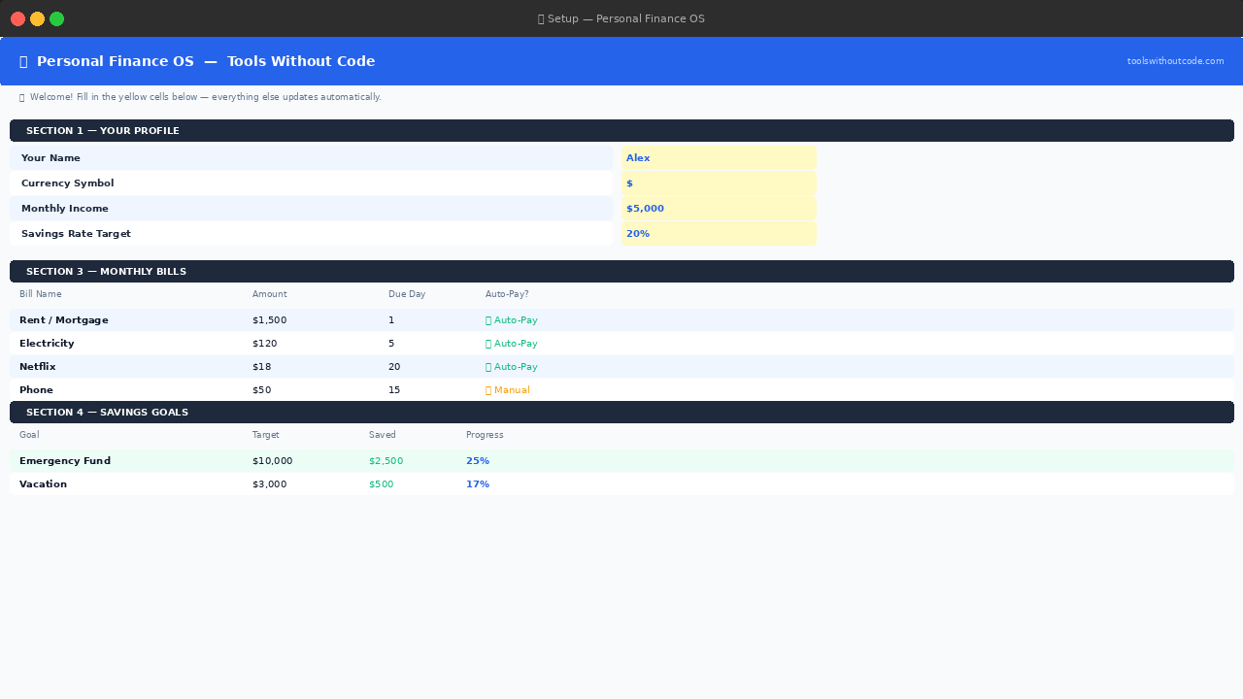The image size is (1243, 699).
Task: Click the $3,000 Vacation target
Action: 269,484
